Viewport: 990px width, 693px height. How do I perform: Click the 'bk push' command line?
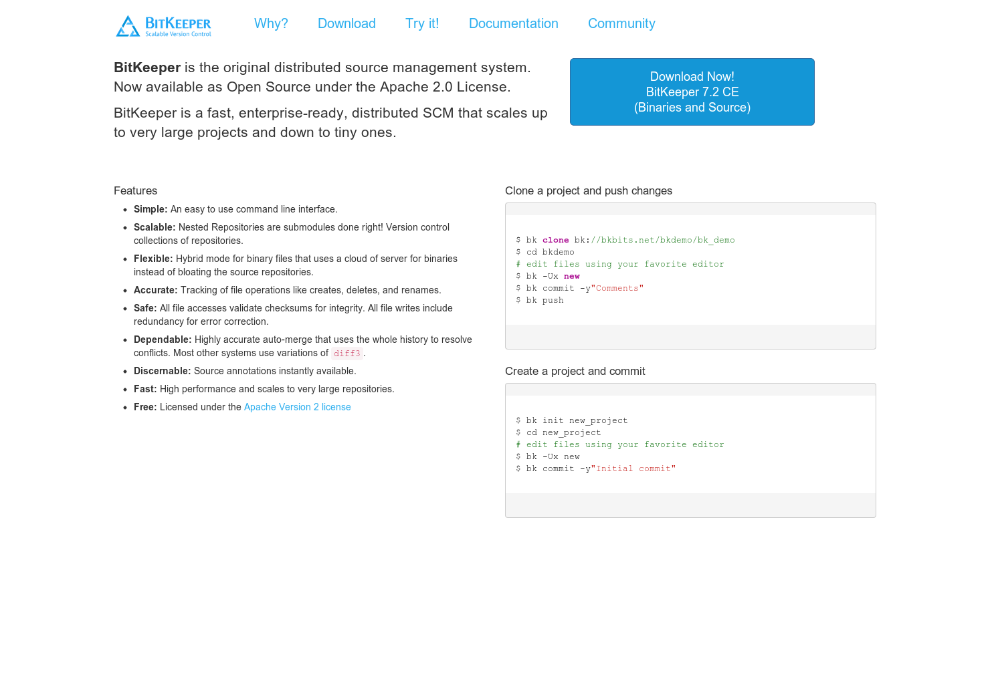(540, 300)
